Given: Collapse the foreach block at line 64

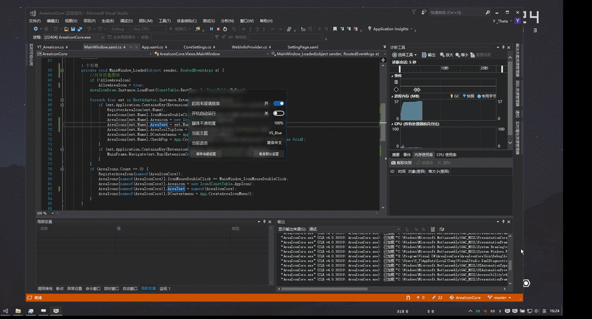Looking at the screenshot, I should pyautogui.click(x=62, y=100).
